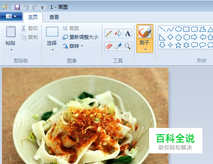This screenshot has width=213, height=164.
Task: Select the Polygon shape
Action: 202,29
